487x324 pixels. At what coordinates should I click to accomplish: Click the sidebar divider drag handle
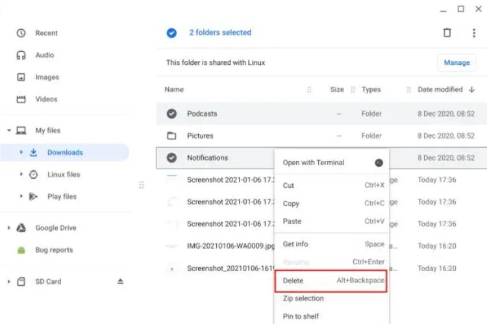[x=142, y=185]
